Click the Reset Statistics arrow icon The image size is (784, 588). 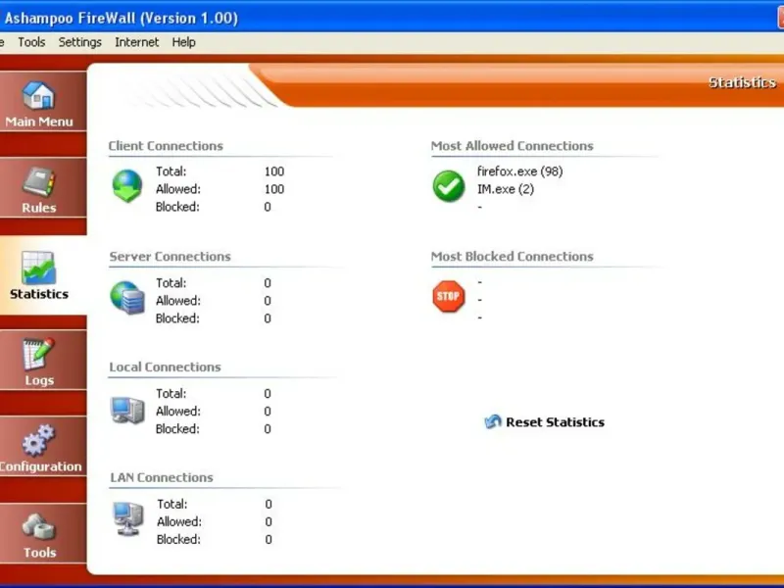coord(493,421)
